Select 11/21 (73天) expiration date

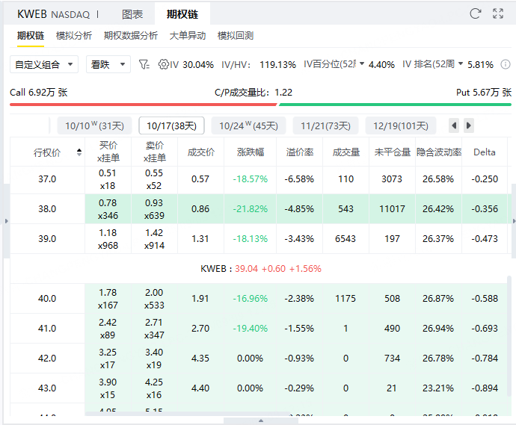(325, 125)
